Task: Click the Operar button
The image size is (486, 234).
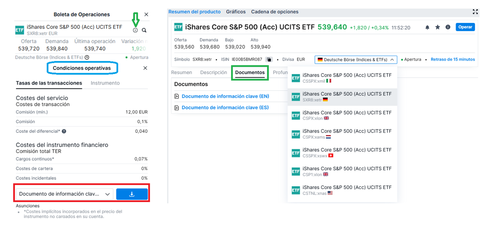Action: pos(465,27)
